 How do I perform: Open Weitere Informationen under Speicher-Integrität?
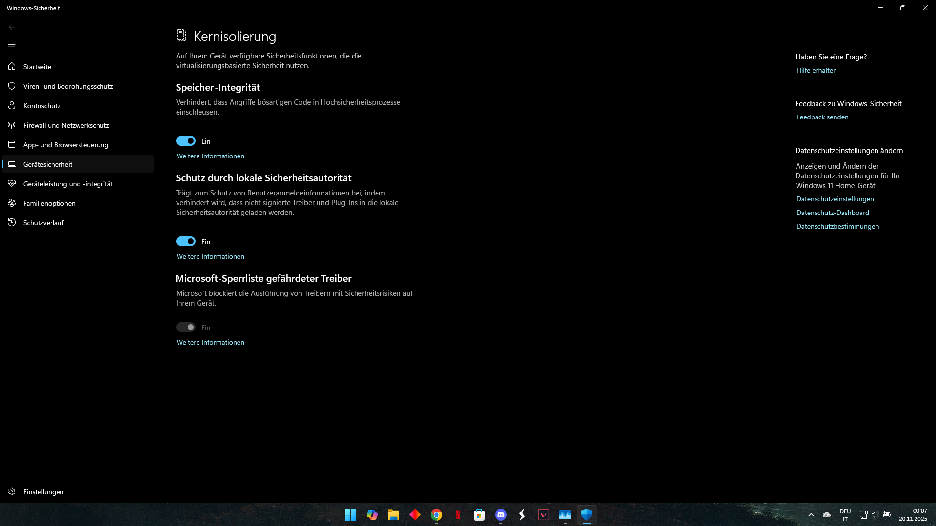pyautogui.click(x=210, y=156)
